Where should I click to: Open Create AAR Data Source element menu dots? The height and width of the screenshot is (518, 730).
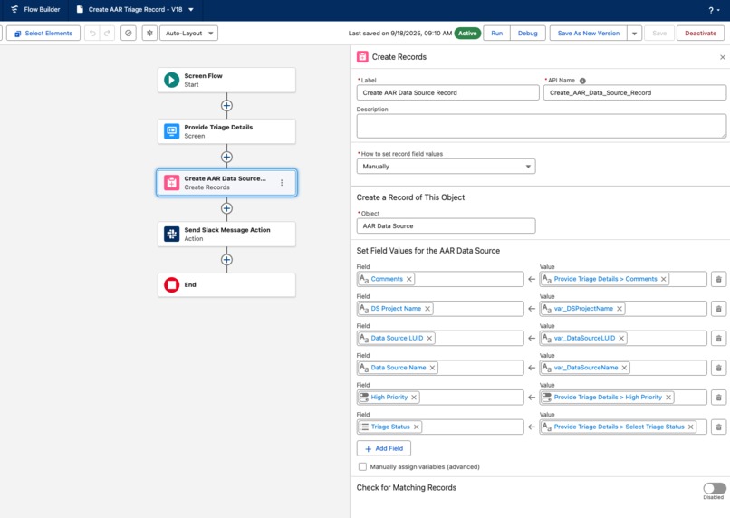tap(282, 183)
